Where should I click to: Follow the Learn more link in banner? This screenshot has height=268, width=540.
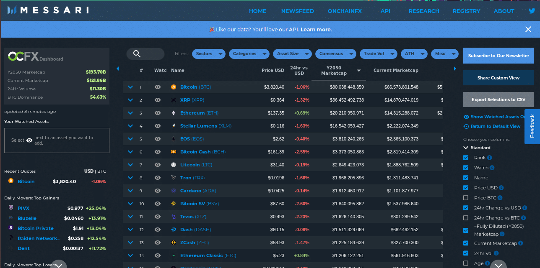pos(316,29)
